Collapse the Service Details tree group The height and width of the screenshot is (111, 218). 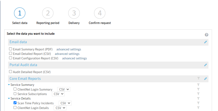[9, 99]
